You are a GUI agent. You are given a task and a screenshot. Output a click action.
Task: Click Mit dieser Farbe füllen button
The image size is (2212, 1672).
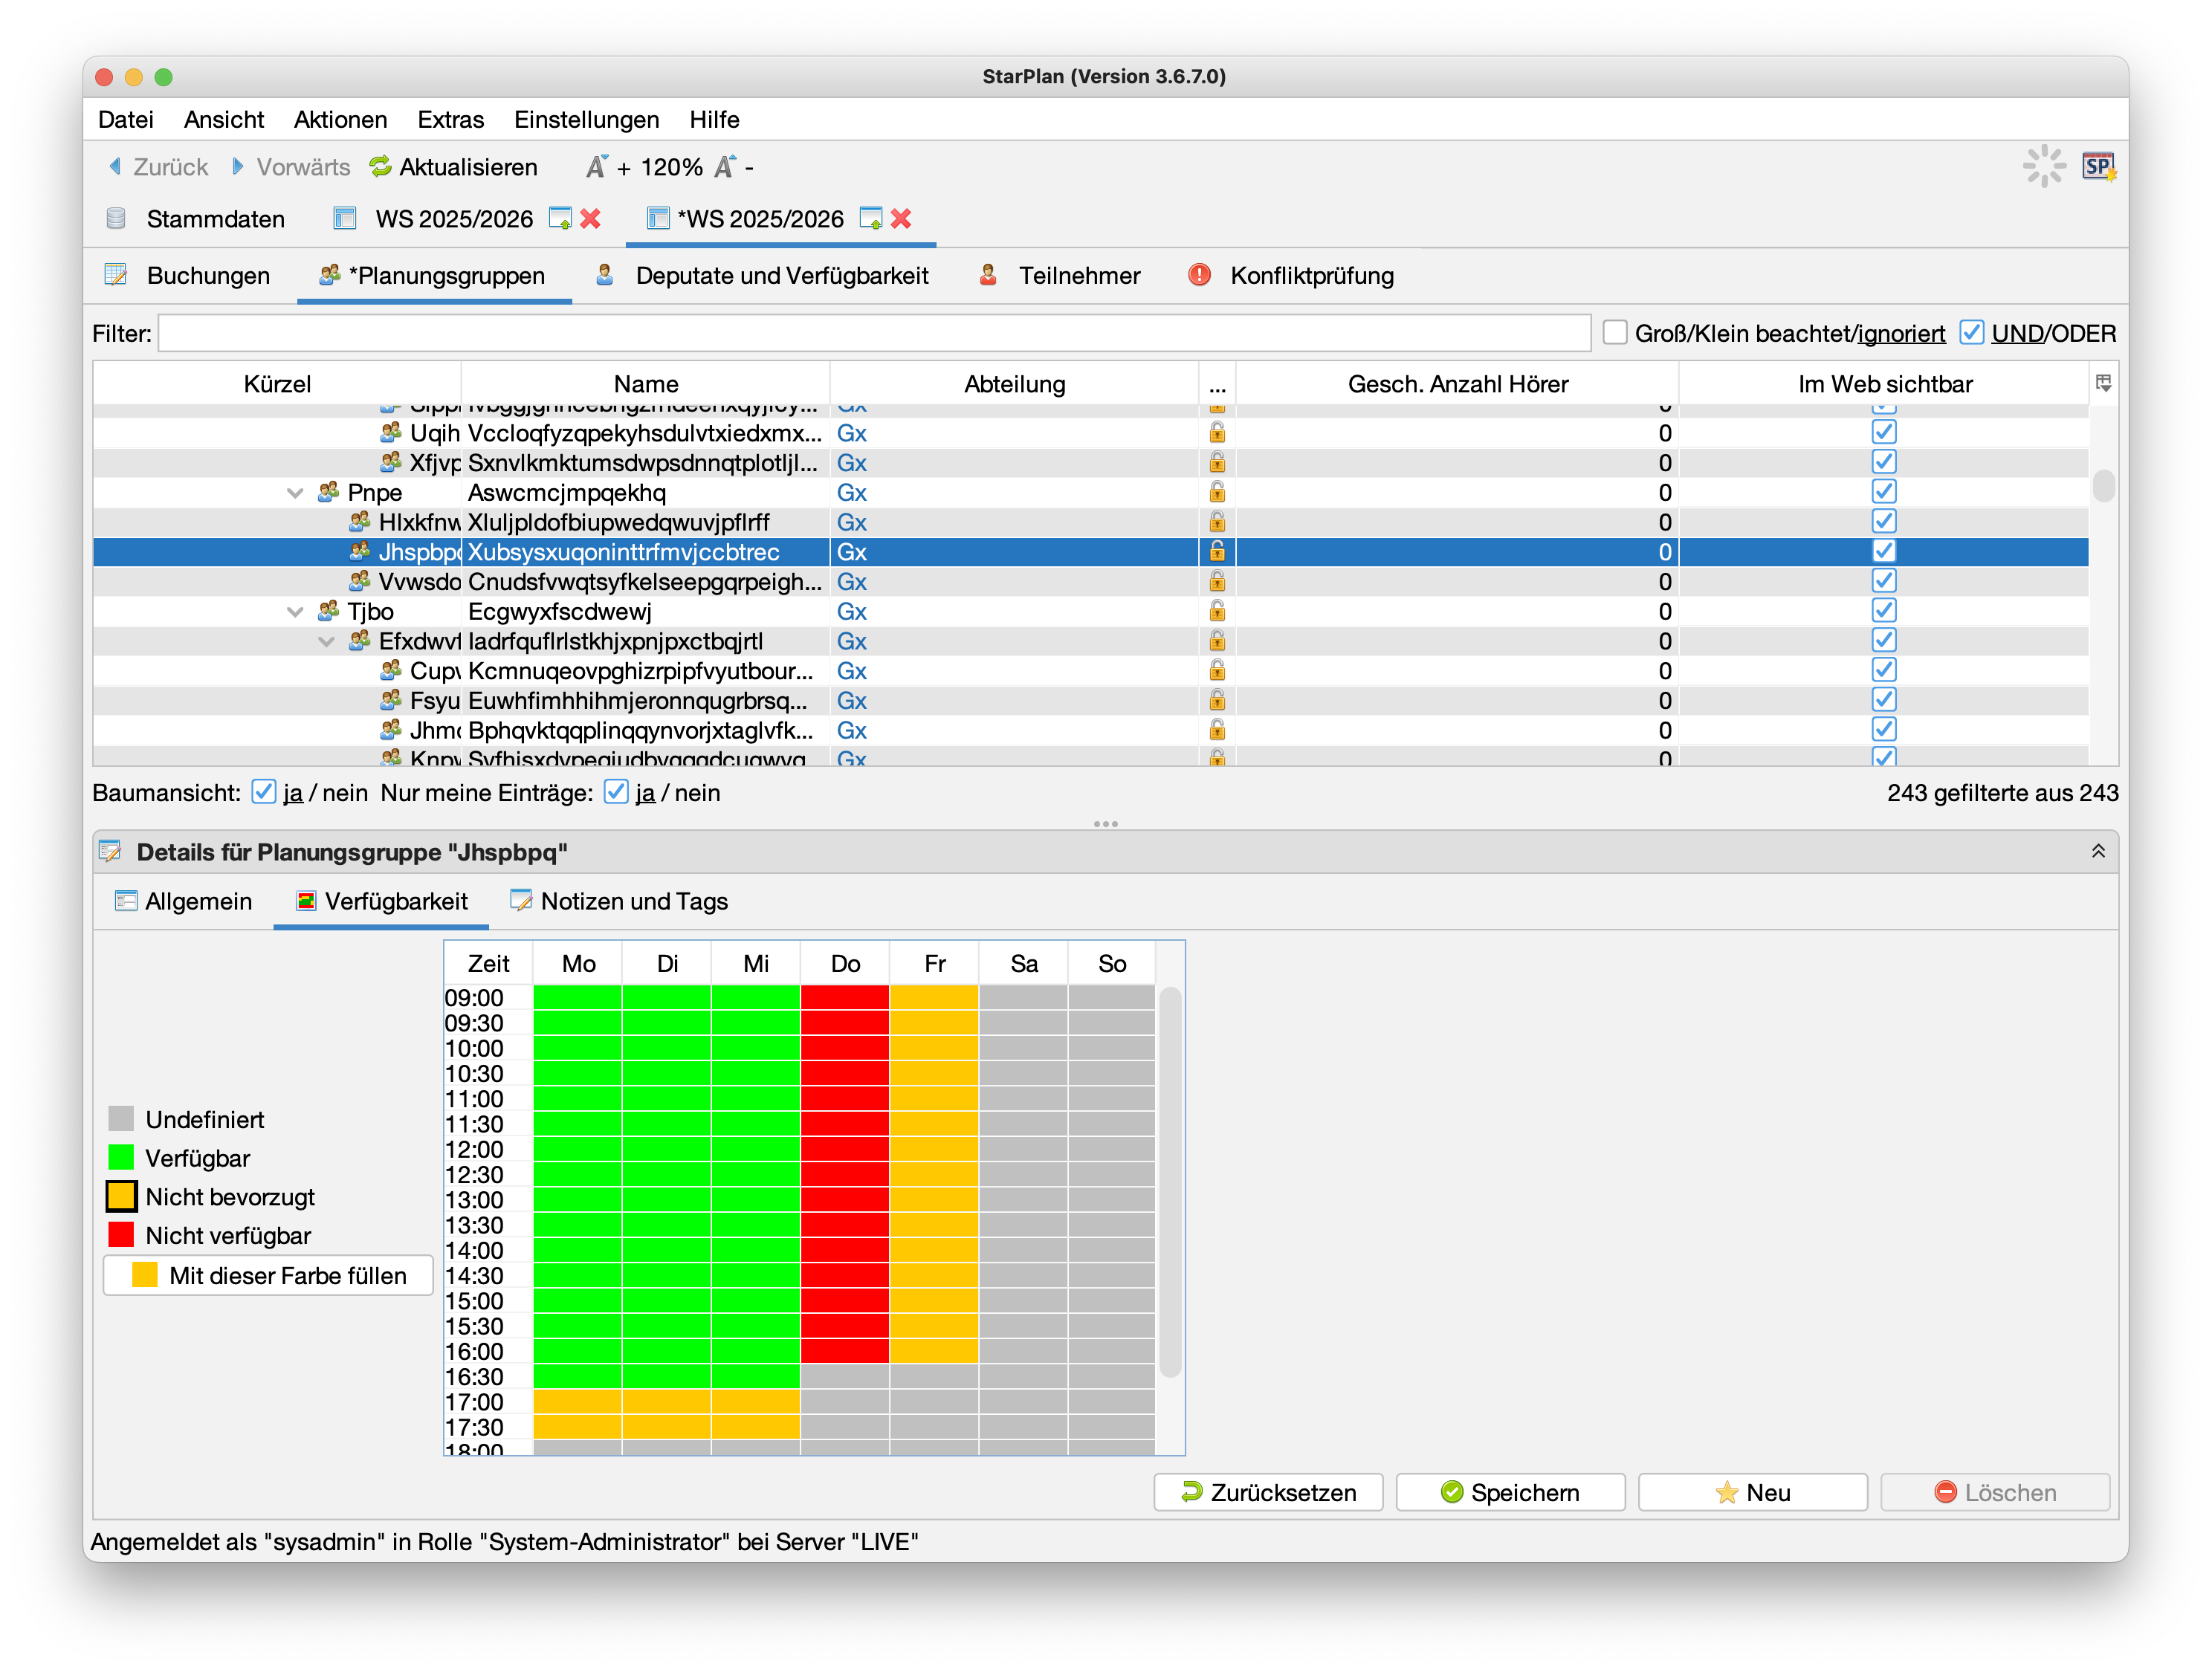click(268, 1275)
